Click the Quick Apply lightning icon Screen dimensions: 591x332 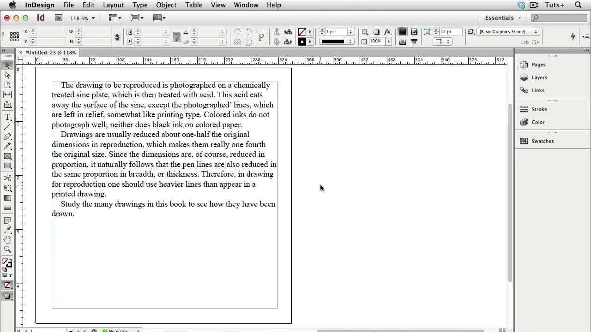pos(573,36)
